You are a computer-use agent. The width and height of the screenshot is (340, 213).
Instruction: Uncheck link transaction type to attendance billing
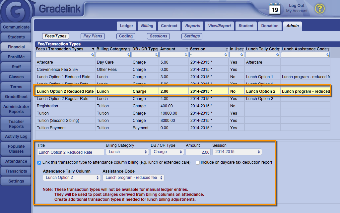click(x=39, y=163)
